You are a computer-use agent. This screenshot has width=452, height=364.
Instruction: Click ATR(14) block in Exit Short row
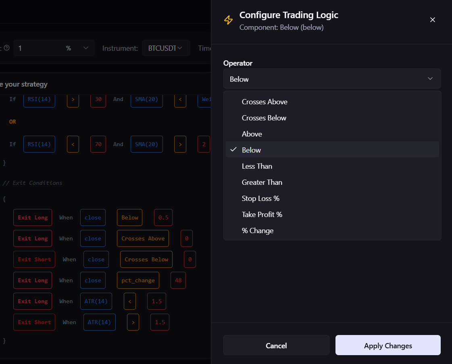coord(100,322)
